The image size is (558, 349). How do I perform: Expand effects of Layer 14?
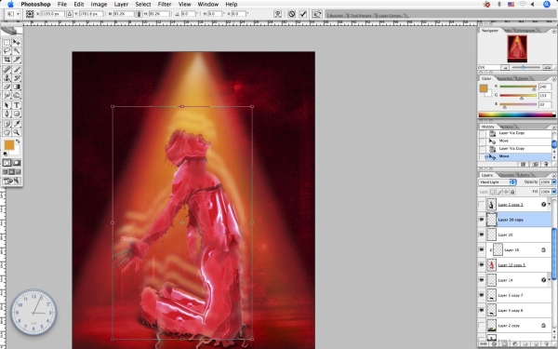550,280
